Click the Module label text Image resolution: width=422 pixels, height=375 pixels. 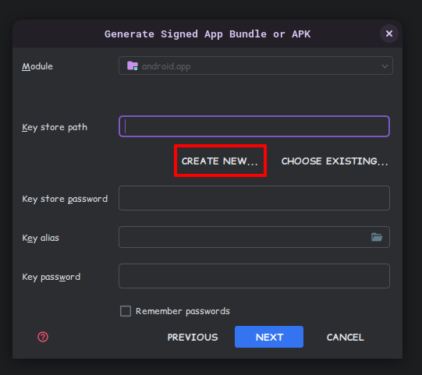[37, 66]
